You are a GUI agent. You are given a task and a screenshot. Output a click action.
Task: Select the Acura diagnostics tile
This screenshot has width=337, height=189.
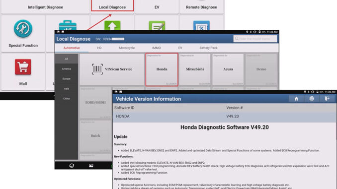(x=228, y=69)
